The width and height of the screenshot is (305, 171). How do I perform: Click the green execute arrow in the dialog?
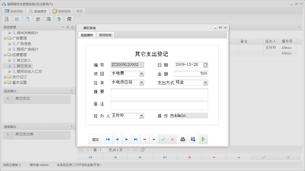203,139
